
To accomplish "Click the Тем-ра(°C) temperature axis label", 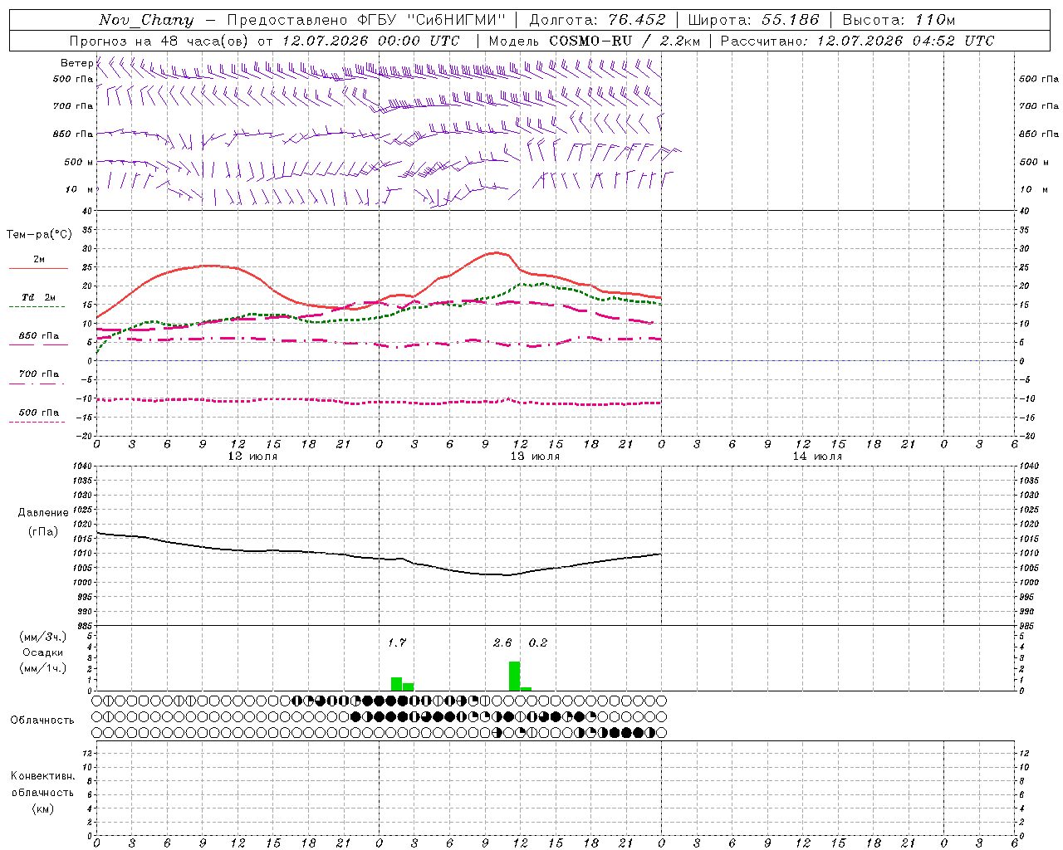I will pos(39,234).
